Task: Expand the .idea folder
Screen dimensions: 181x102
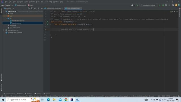Action: click(x=6, y=14)
